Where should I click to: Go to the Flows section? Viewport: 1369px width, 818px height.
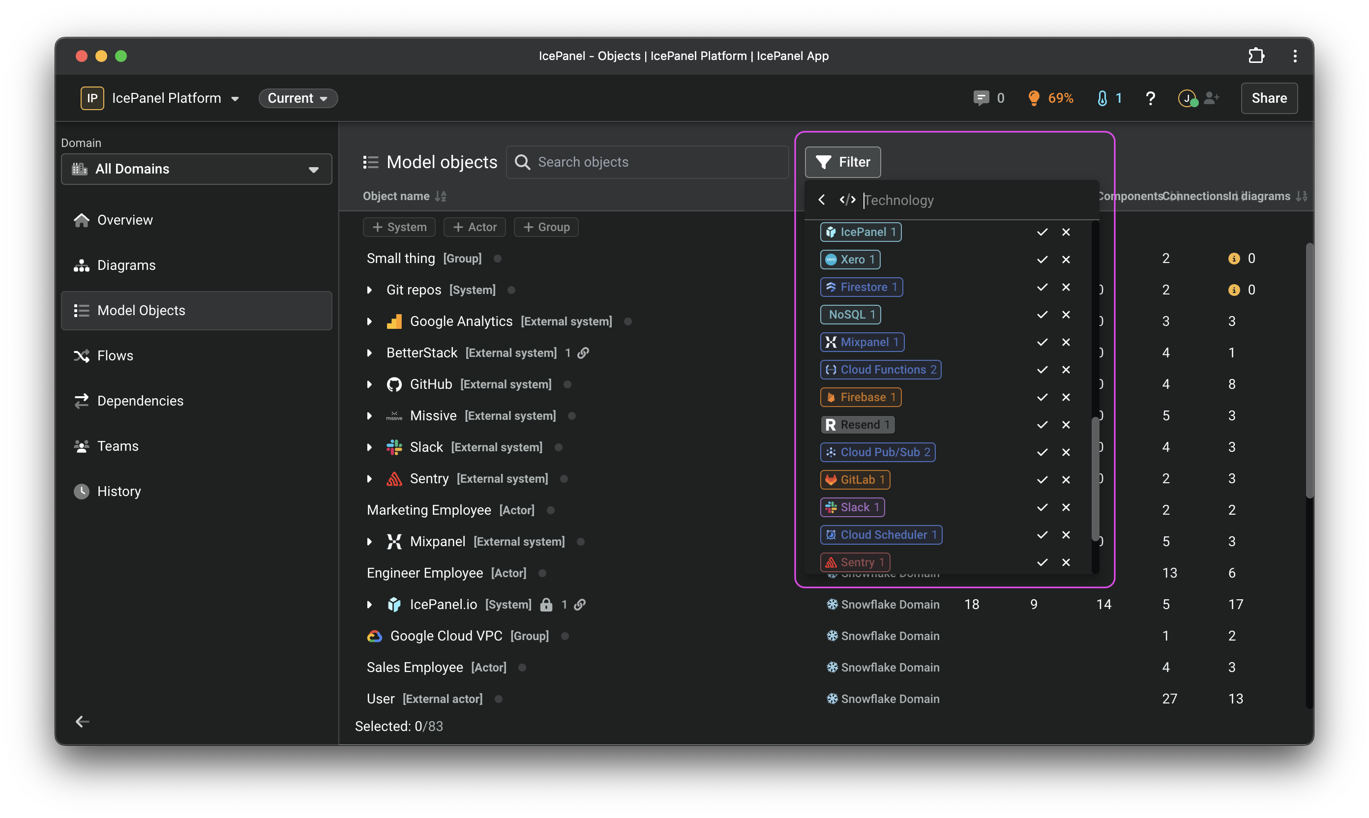tap(115, 355)
